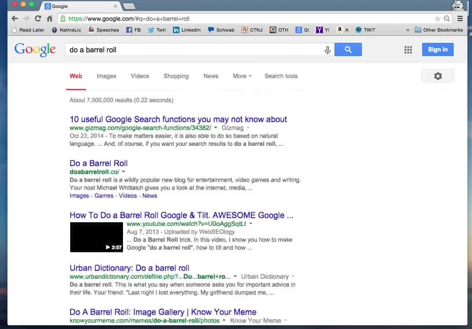Open the TWiT bookmark
The width and height of the screenshot is (472, 329).
(365, 30)
